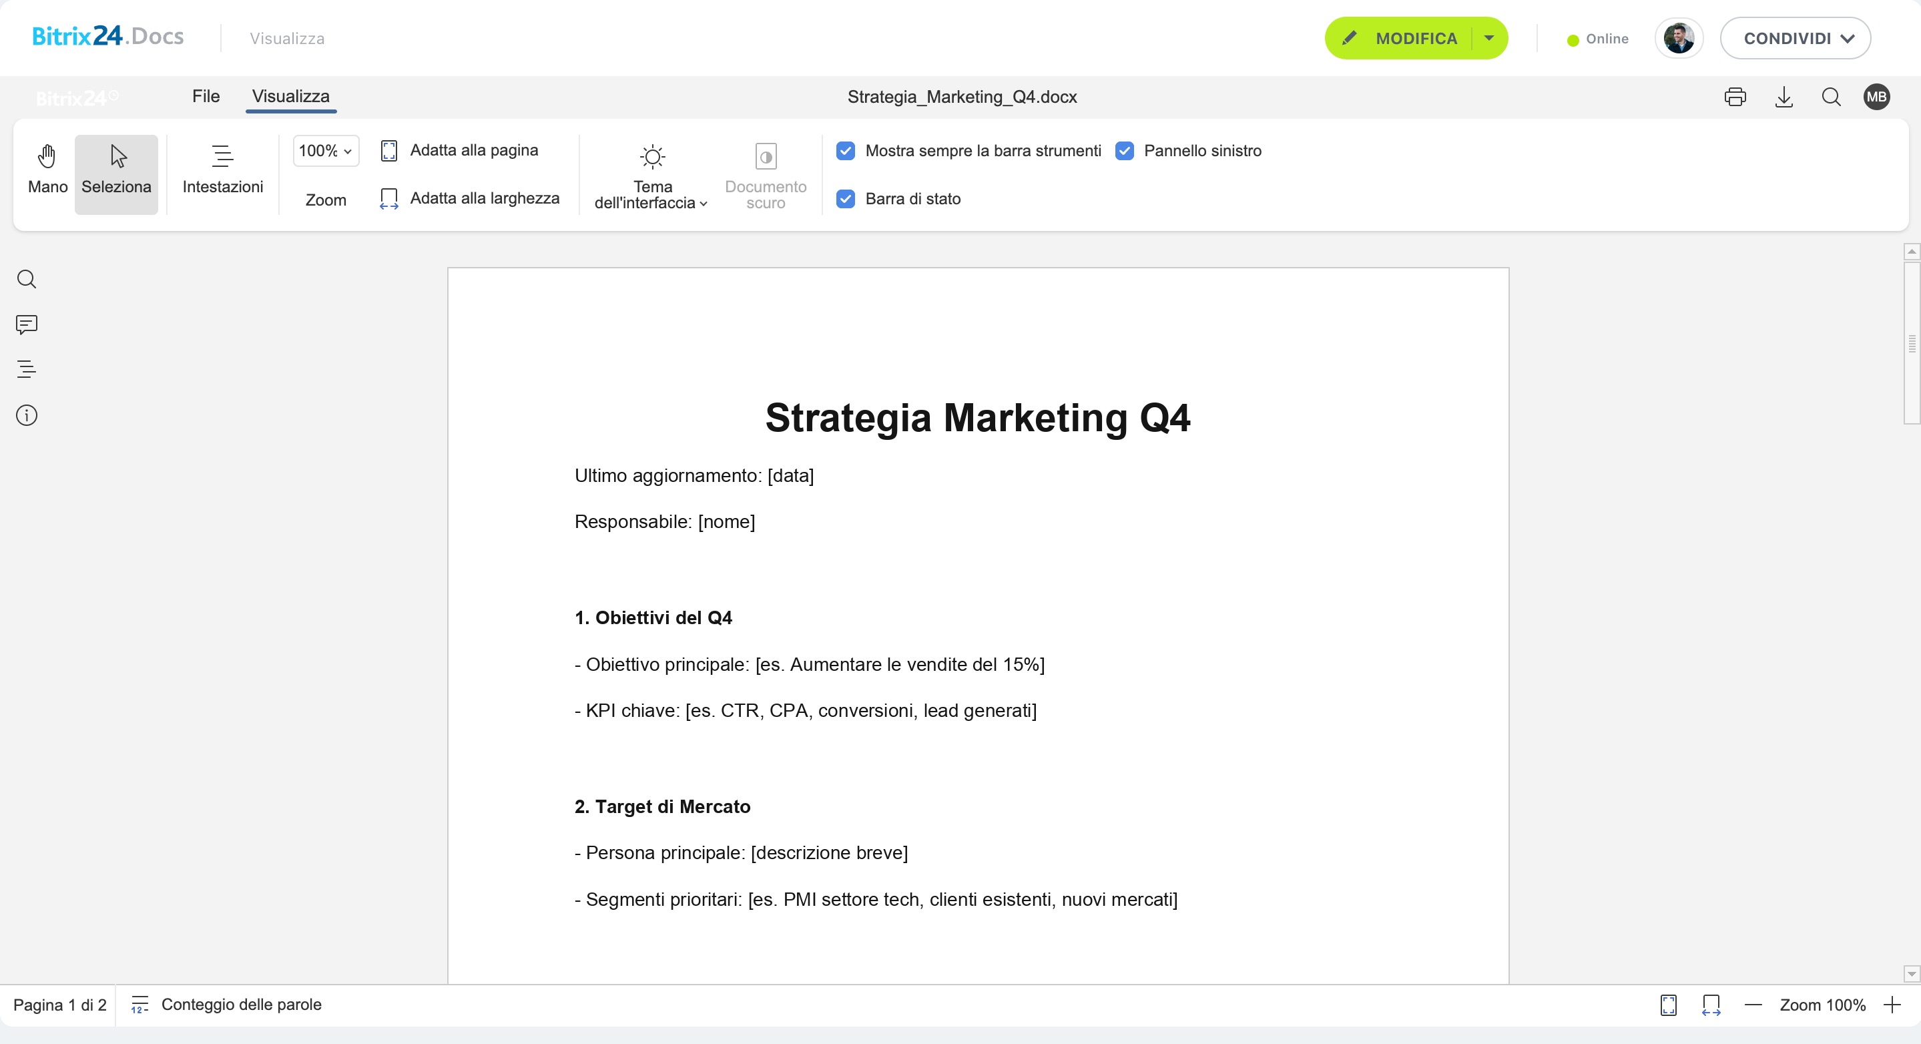
Task: Toggle the Pannello sinistro checkbox
Action: click(x=1125, y=152)
